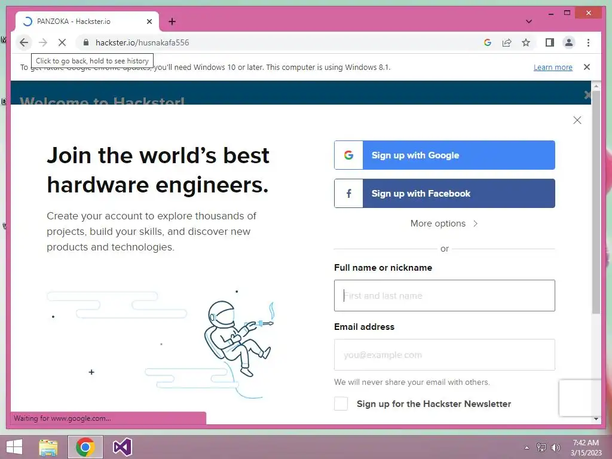Viewport: 612px width, 459px height.
Task: Focus the Email address field
Action: click(x=445, y=355)
